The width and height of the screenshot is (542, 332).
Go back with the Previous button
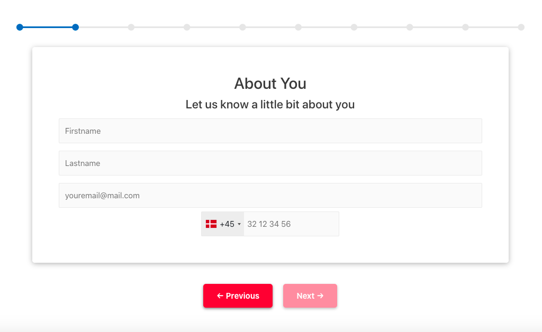coord(238,296)
